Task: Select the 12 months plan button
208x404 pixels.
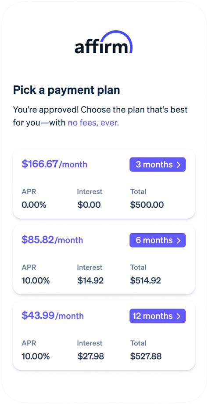Action: (158, 316)
